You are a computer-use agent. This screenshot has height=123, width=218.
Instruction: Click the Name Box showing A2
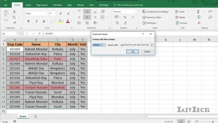click(x=10, y=33)
